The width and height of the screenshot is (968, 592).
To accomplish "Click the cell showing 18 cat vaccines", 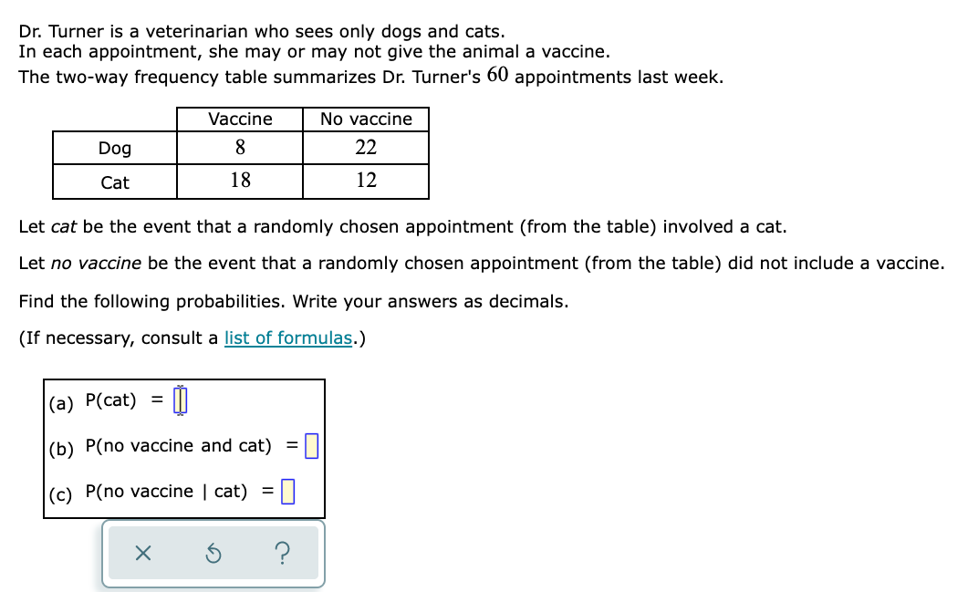I will pos(240,180).
